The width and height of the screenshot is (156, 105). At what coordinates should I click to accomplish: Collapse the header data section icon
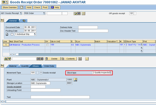point(3,20)
